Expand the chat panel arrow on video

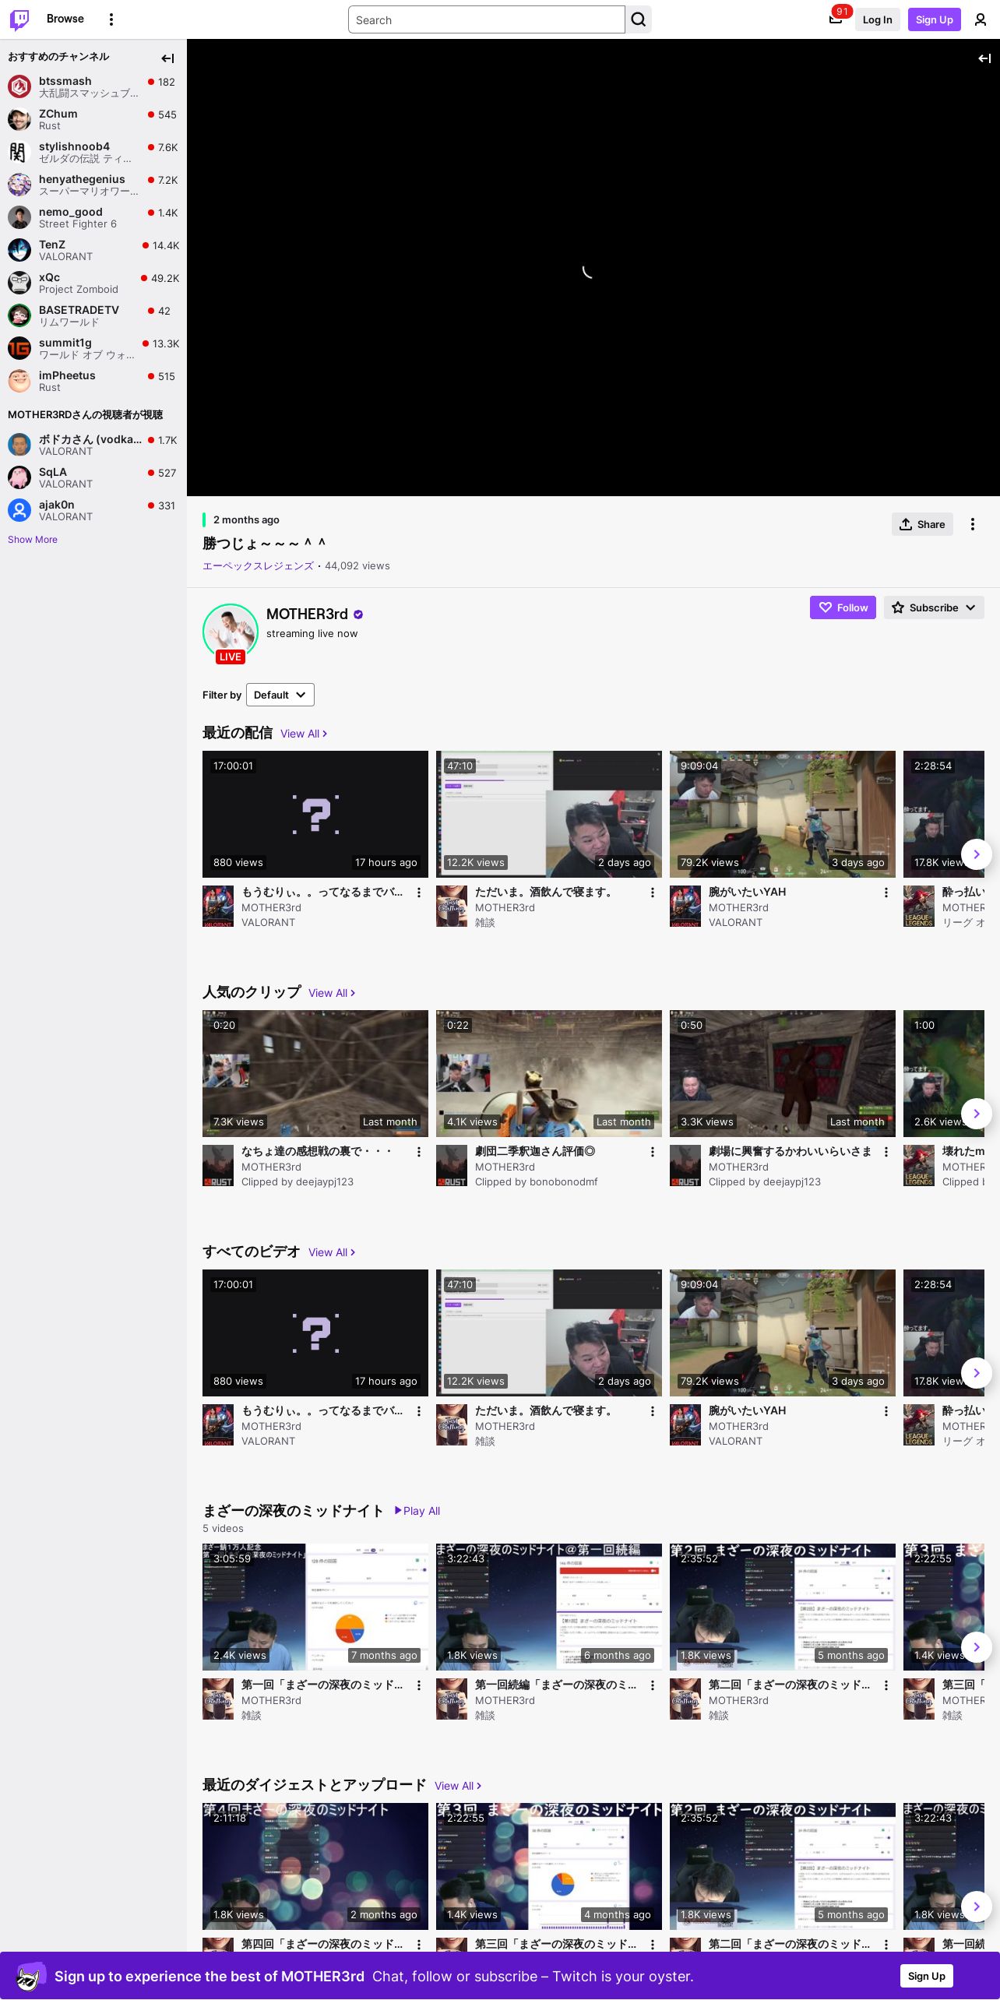point(984,58)
